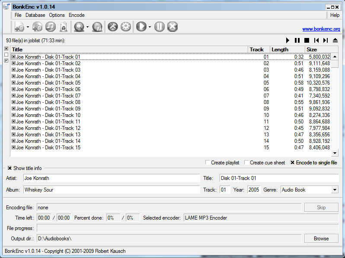
Task: Click the Select all joblist button
Action: [x=6, y=48]
